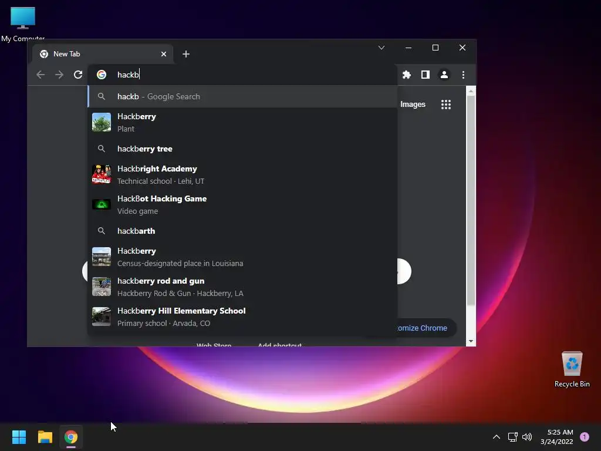
Task: Click the Google logo in address bar
Action: pyautogui.click(x=102, y=75)
